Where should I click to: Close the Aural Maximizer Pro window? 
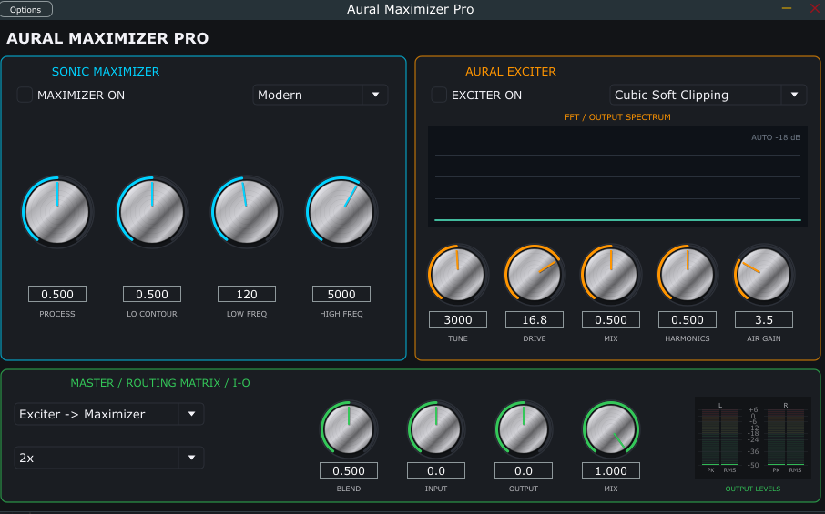814,8
